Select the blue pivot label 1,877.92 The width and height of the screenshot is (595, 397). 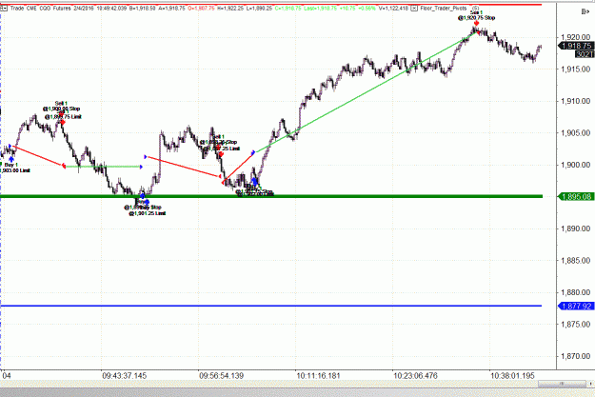pyautogui.click(x=576, y=306)
